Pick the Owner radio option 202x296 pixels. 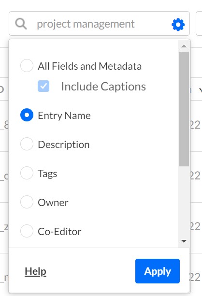tap(27, 202)
